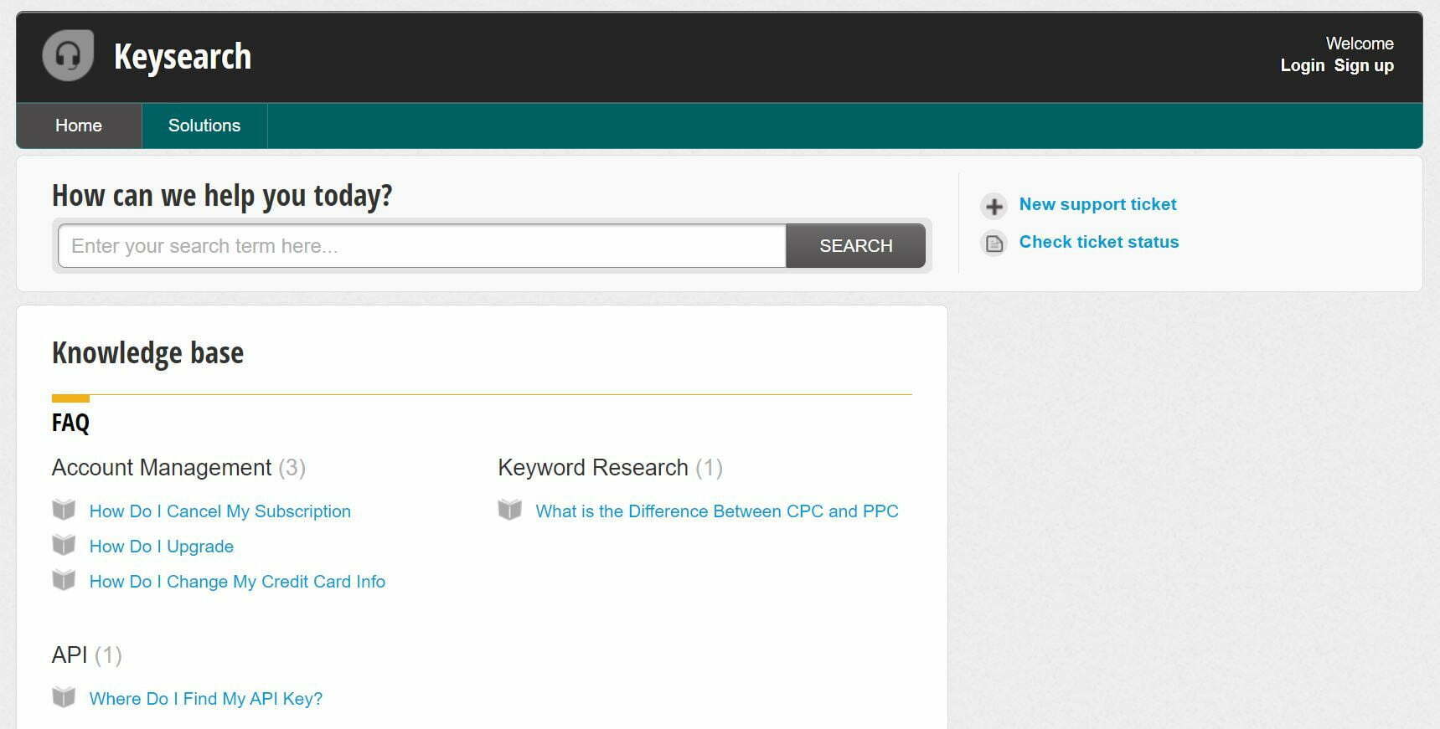Viewport: 1440px width, 729px height.
Task: Focus the search term input field
Action: coord(422,246)
